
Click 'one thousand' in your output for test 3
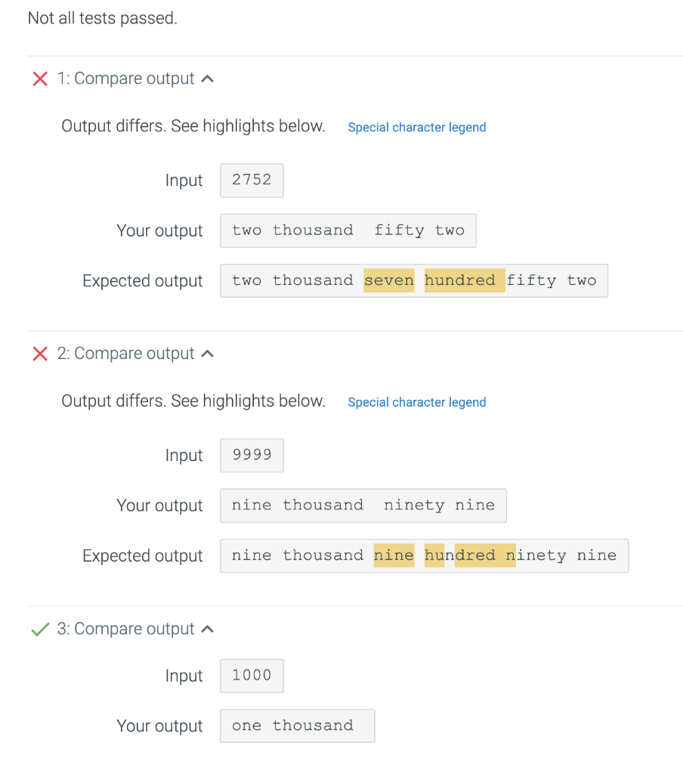297,725
